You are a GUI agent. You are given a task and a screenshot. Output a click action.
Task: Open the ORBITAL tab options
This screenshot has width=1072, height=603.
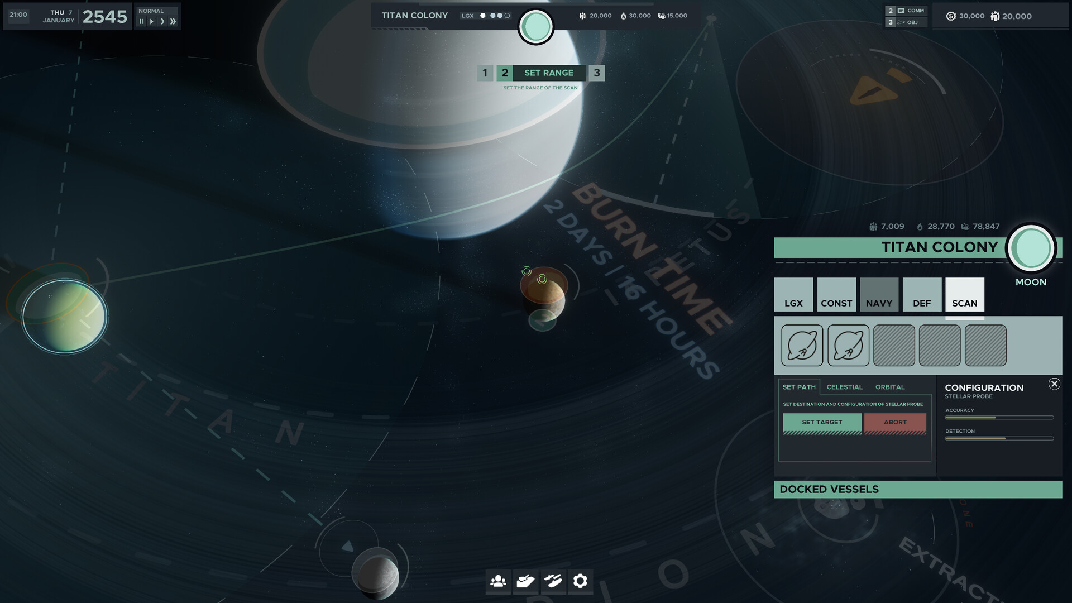pyautogui.click(x=890, y=387)
